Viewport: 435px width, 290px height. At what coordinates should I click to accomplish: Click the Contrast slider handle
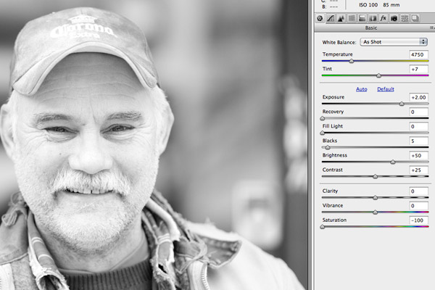pos(375,176)
